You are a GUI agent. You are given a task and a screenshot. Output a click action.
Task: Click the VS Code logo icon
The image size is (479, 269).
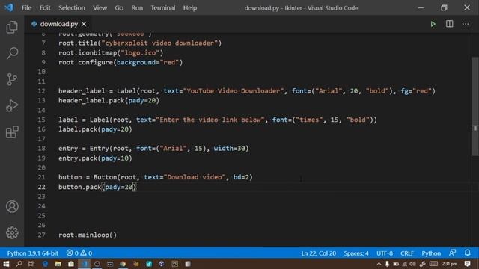tap(8, 7)
